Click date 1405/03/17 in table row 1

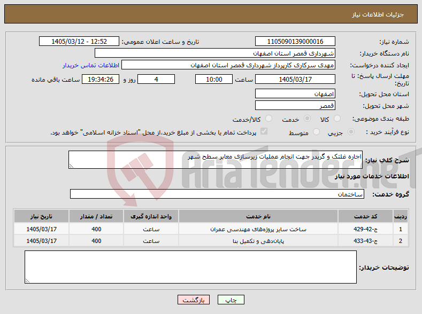tap(41, 229)
